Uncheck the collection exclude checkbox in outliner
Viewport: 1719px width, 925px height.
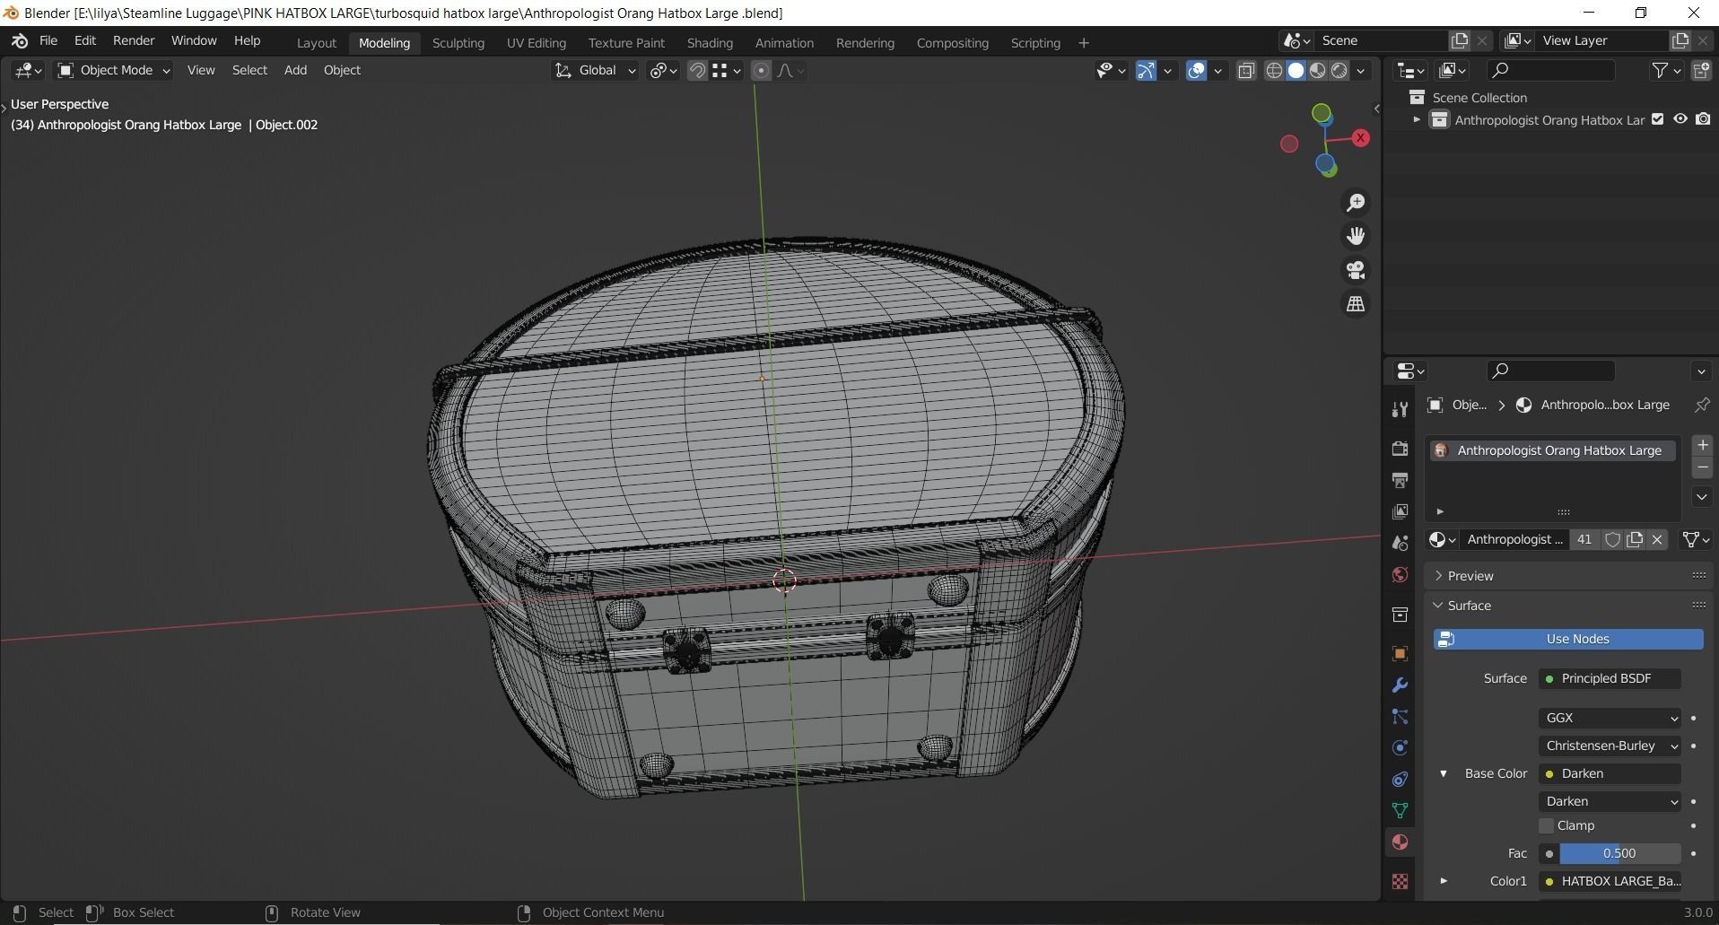(x=1658, y=119)
